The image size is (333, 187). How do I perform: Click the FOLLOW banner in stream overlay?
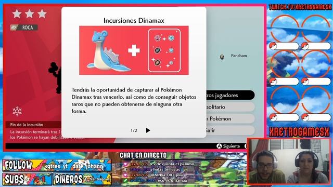(57, 165)
